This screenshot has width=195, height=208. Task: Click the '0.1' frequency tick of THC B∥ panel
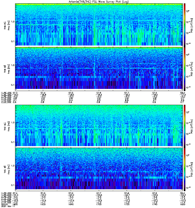coord(12,185)
